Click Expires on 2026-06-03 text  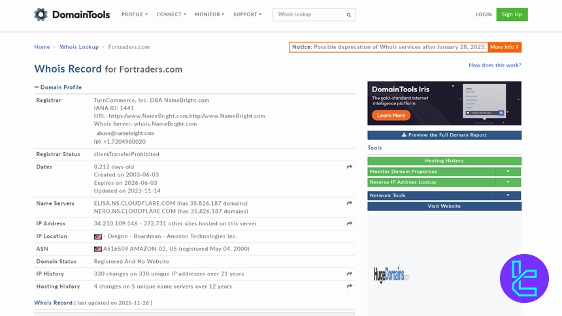click(126, 183)
